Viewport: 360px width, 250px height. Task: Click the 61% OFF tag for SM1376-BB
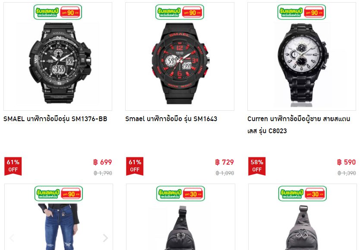pyautogui.click(x=13, y=166)
